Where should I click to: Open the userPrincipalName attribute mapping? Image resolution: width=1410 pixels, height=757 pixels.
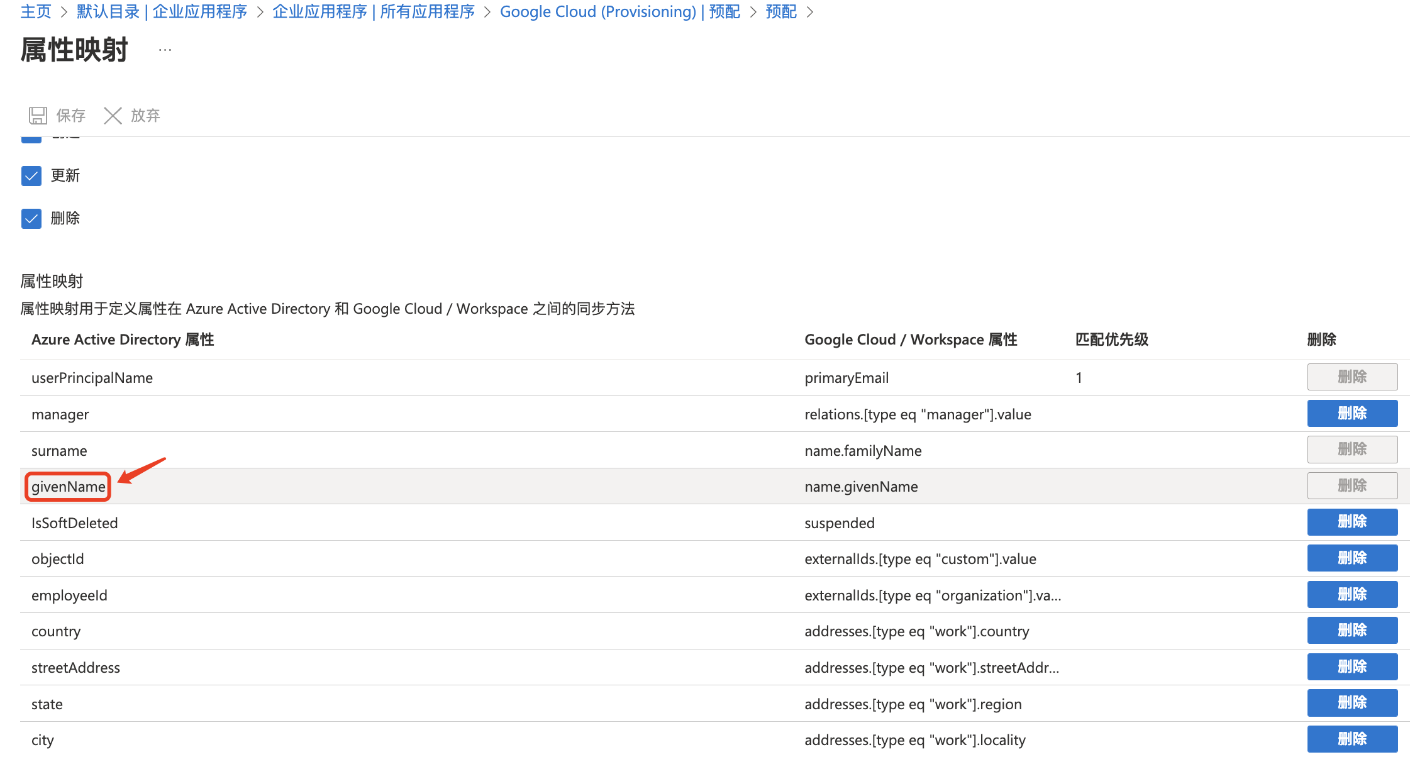92,378
